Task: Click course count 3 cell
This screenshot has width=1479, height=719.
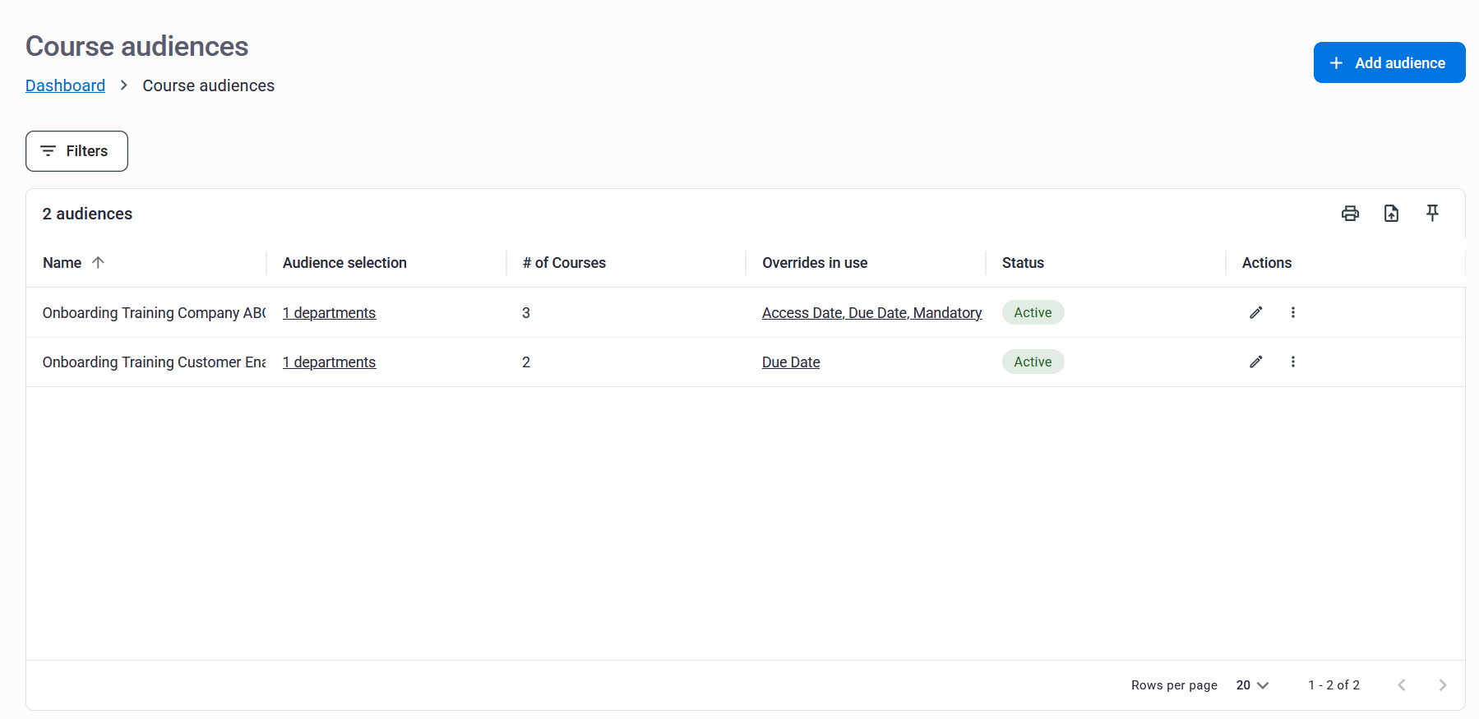Action: (526, 313)
